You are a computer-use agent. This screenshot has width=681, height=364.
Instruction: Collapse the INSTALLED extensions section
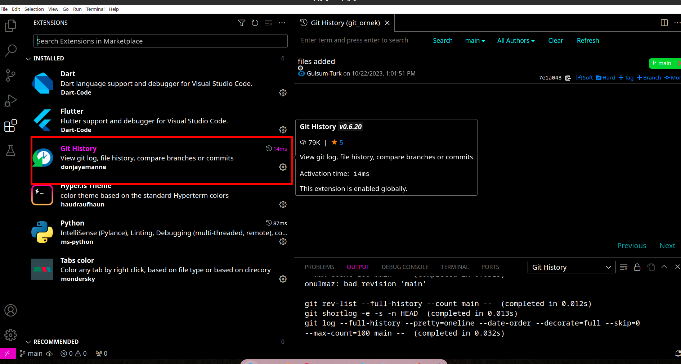[x=28, y=59]
